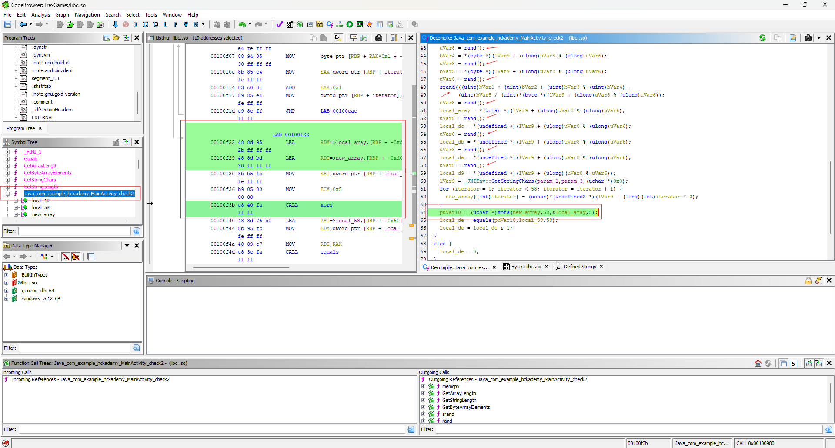
Task: Open the Navigation menu
Action: [87, 14]
